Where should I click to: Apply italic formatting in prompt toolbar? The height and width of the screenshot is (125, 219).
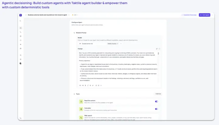pos(88,85)
